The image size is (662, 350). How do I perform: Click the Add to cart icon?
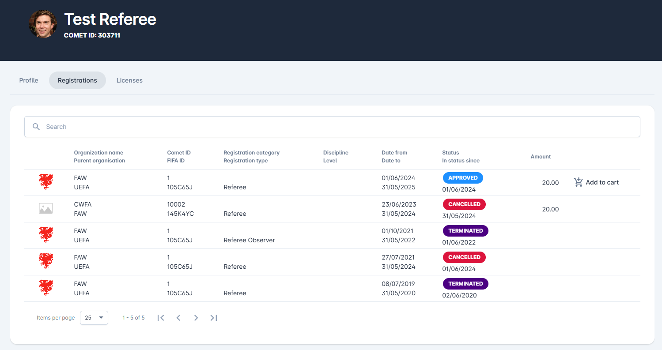pyautogui.click(x=578, y=182)
